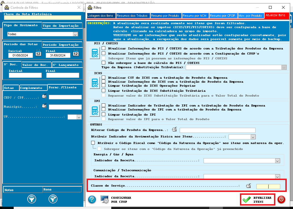293x209 pixels.
Task: Expand Tipo de Movimento Todas dropdown
Action: click(75, 34)
